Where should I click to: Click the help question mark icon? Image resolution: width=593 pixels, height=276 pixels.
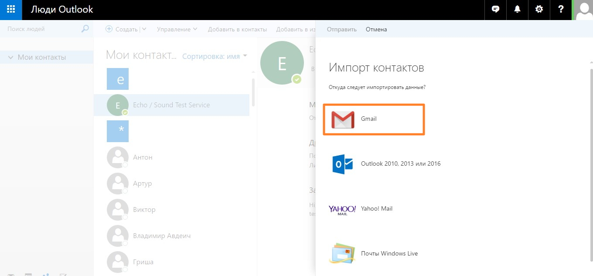tap(561, 10)
